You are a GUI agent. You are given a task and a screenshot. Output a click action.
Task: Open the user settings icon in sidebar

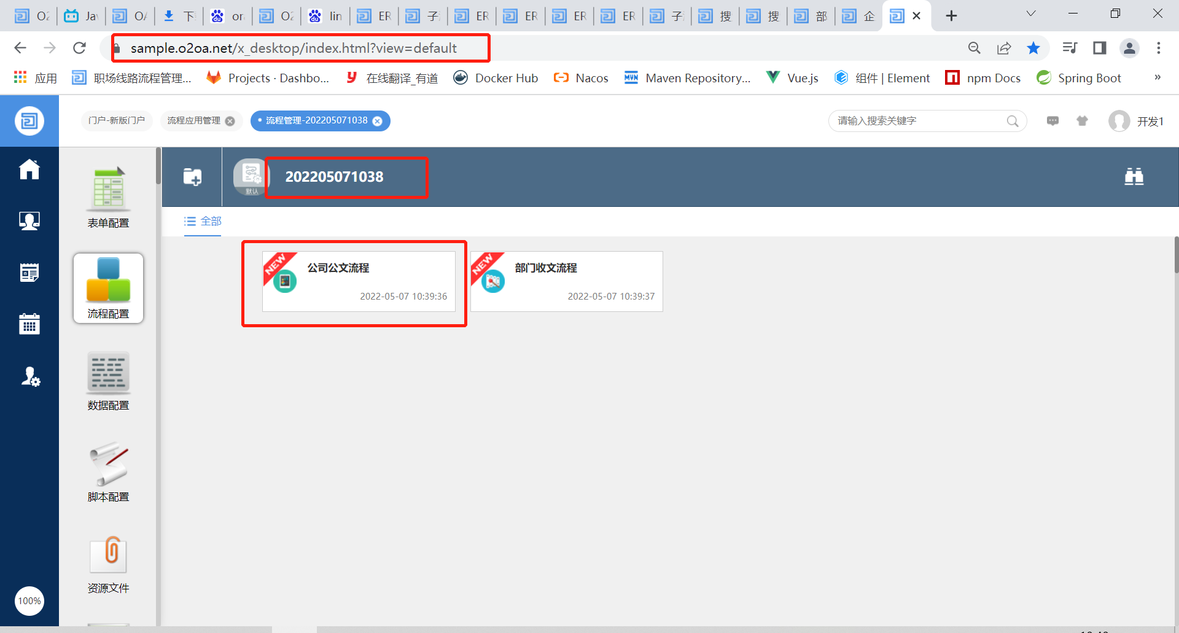29,376
